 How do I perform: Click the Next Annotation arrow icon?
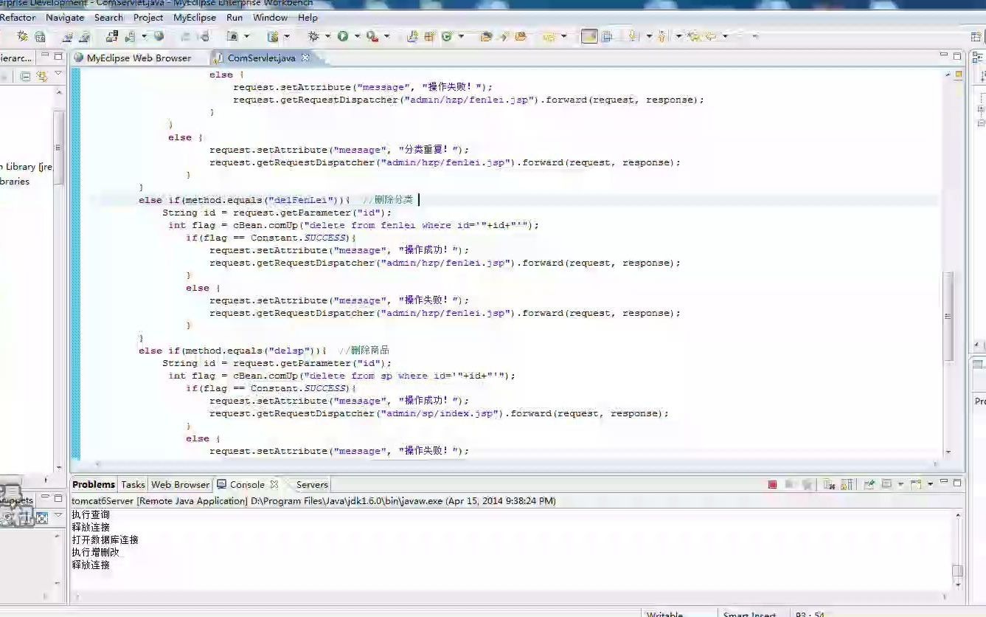coord(632,36)
